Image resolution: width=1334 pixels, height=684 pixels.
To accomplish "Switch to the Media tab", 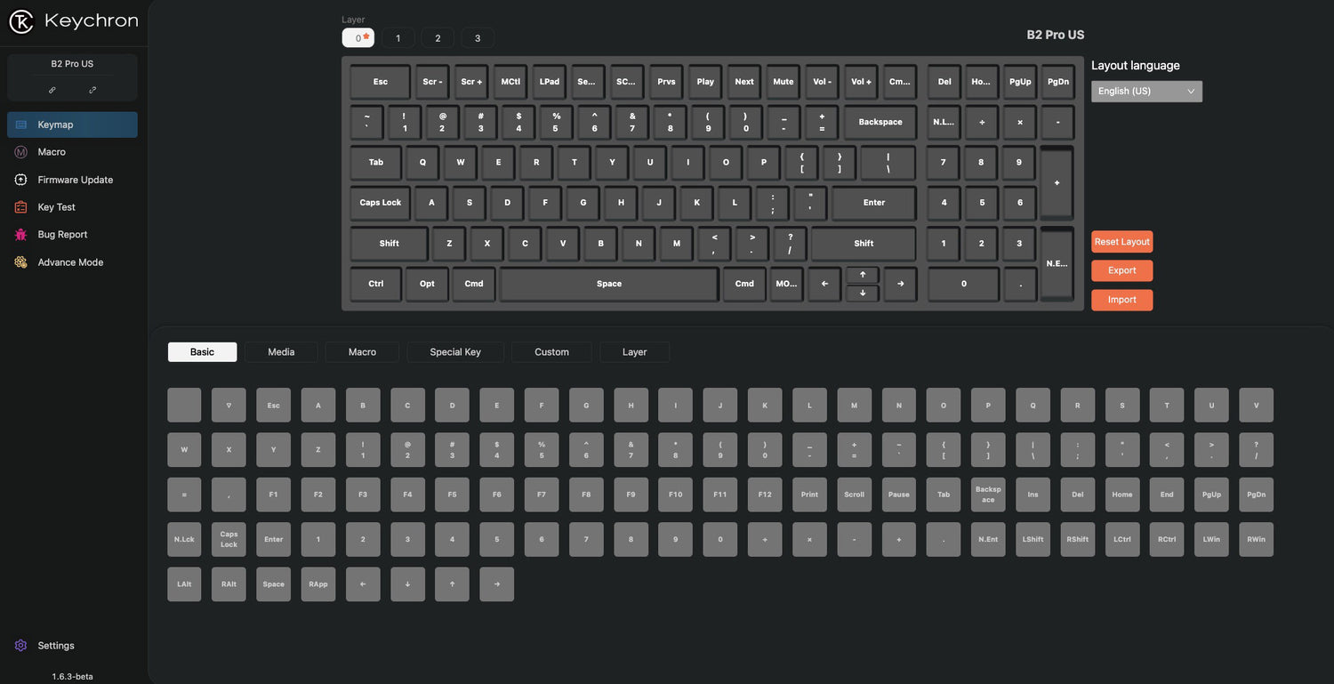I will [281, 351].
